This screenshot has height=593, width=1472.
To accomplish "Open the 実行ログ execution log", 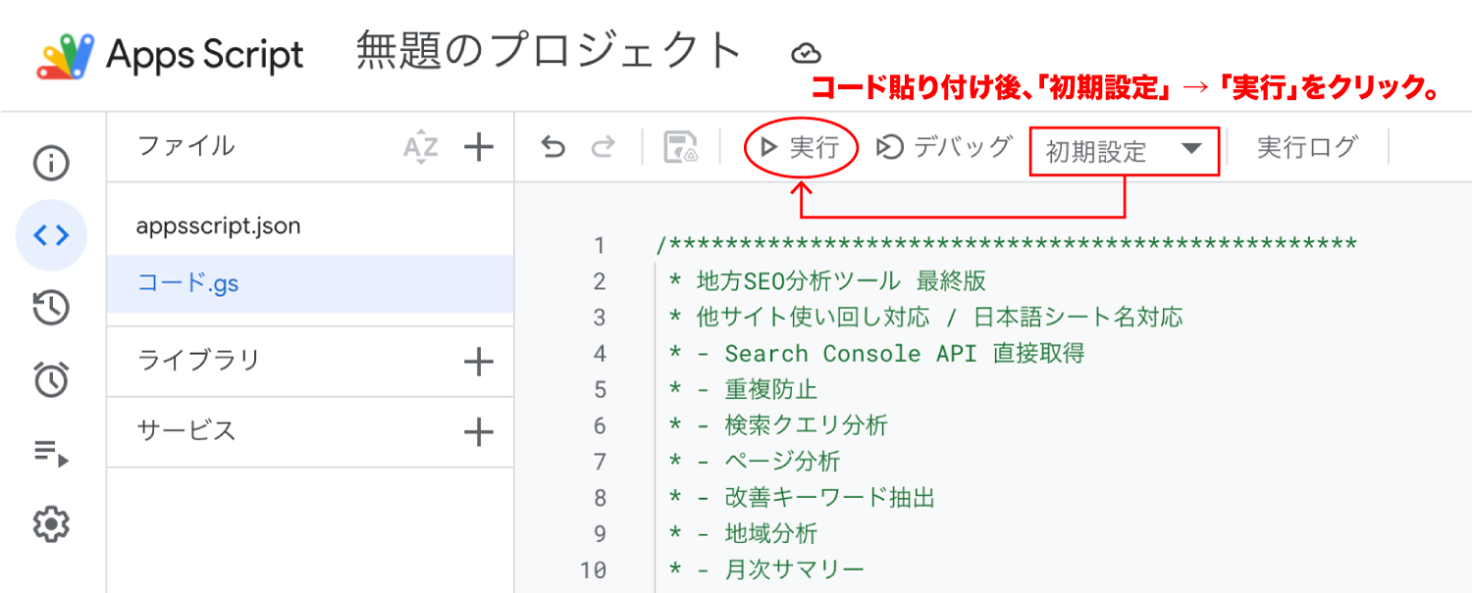I will pos(1306,148).
